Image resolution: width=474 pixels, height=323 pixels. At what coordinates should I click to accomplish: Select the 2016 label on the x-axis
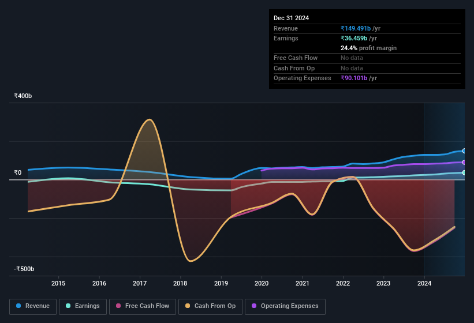tap(99, 283)
